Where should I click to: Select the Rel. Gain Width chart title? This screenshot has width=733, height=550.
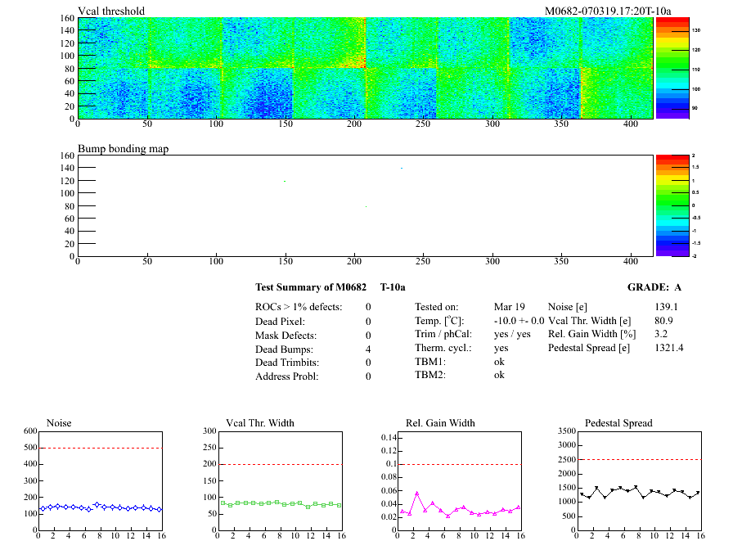click(x=440, y=423)
